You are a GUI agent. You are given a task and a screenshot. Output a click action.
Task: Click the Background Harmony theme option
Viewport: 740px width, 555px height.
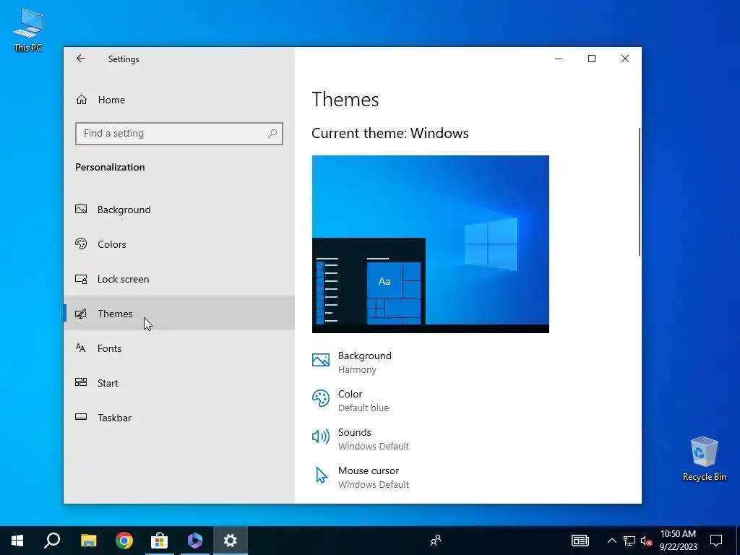click(352, 363)
